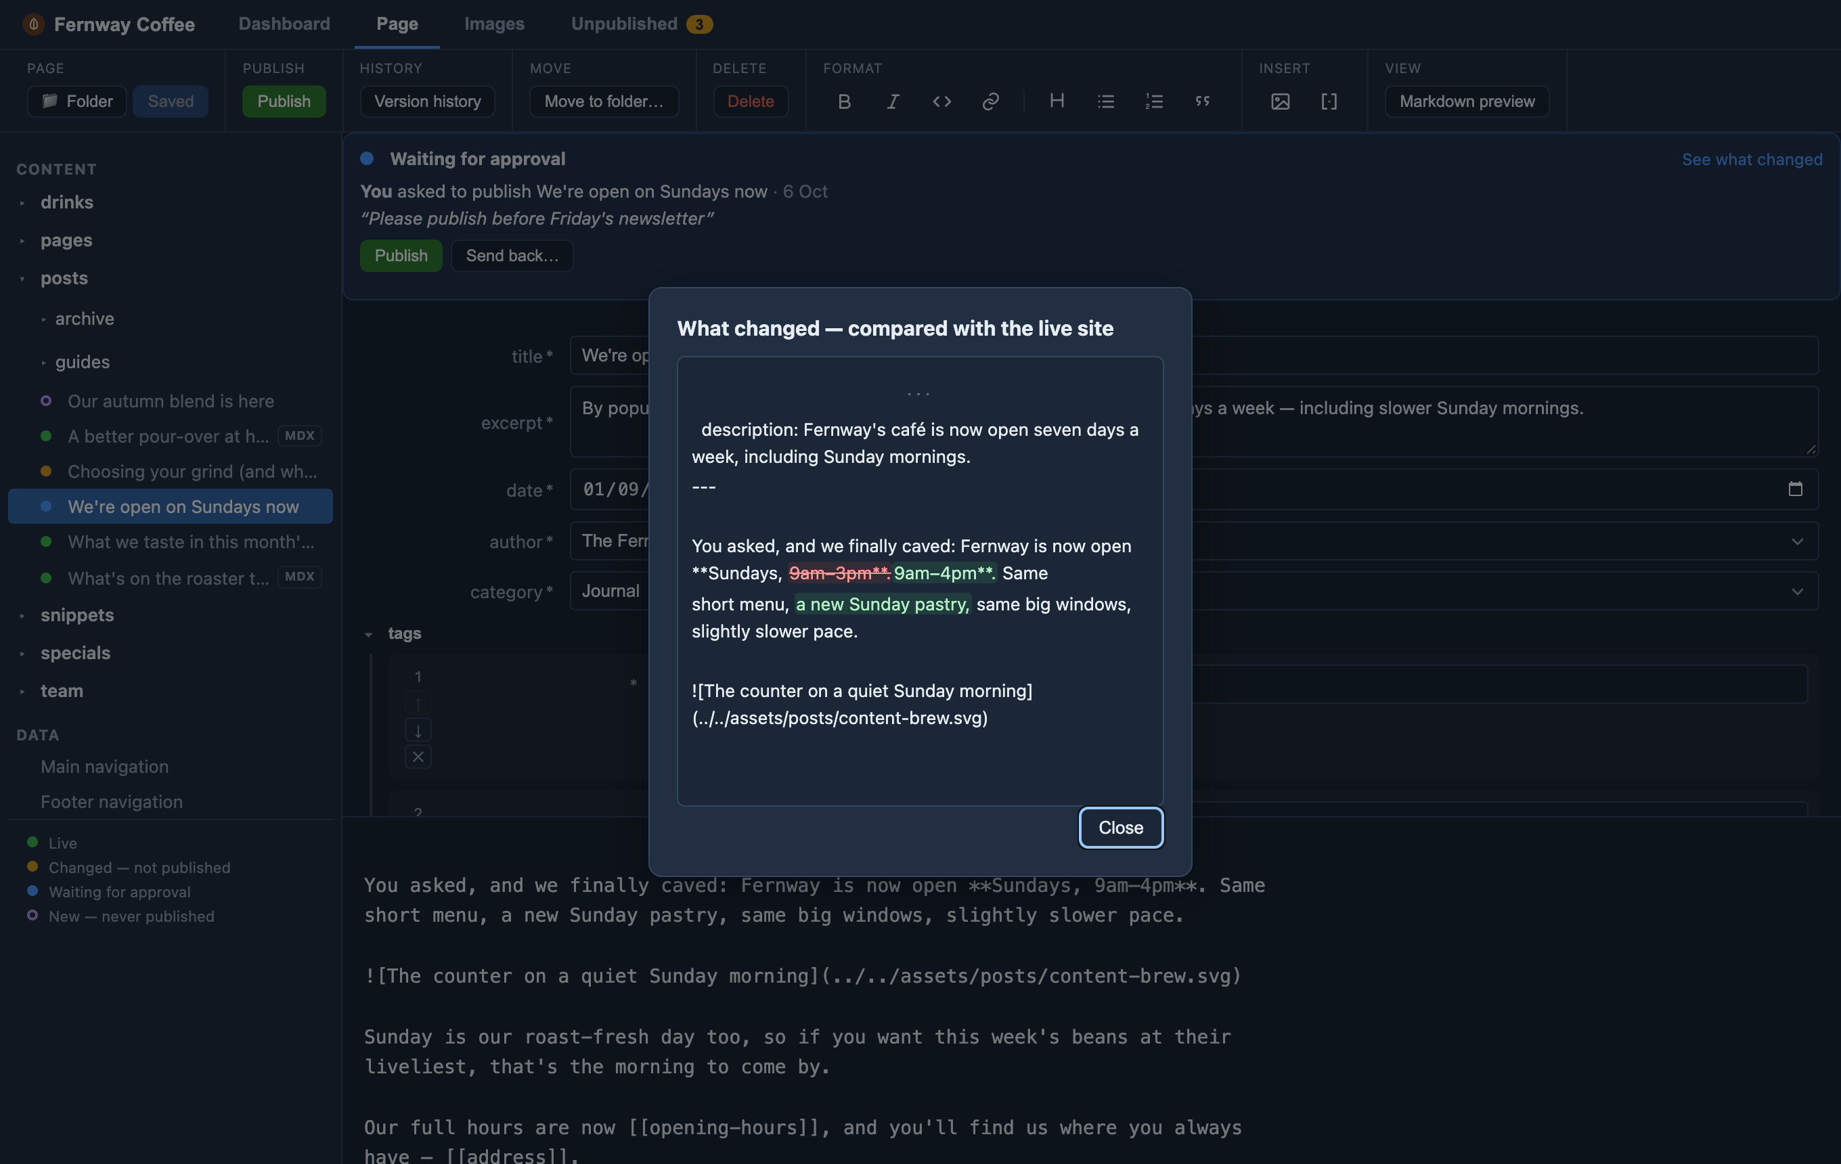The height and width of the screenshot is (1164, 1841).
Task: Toggle Markdown preview view
Action: tap(1467, 102)
